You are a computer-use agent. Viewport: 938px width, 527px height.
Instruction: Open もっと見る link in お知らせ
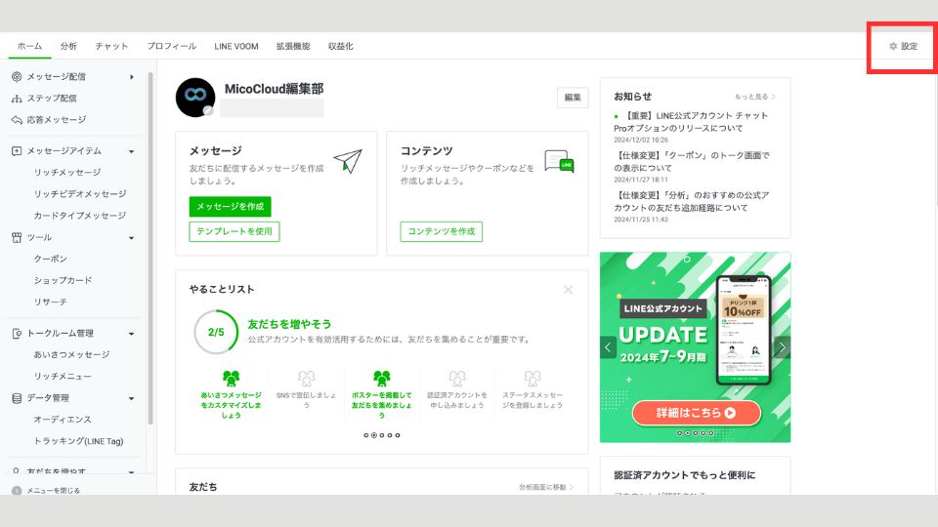point(755,97)
